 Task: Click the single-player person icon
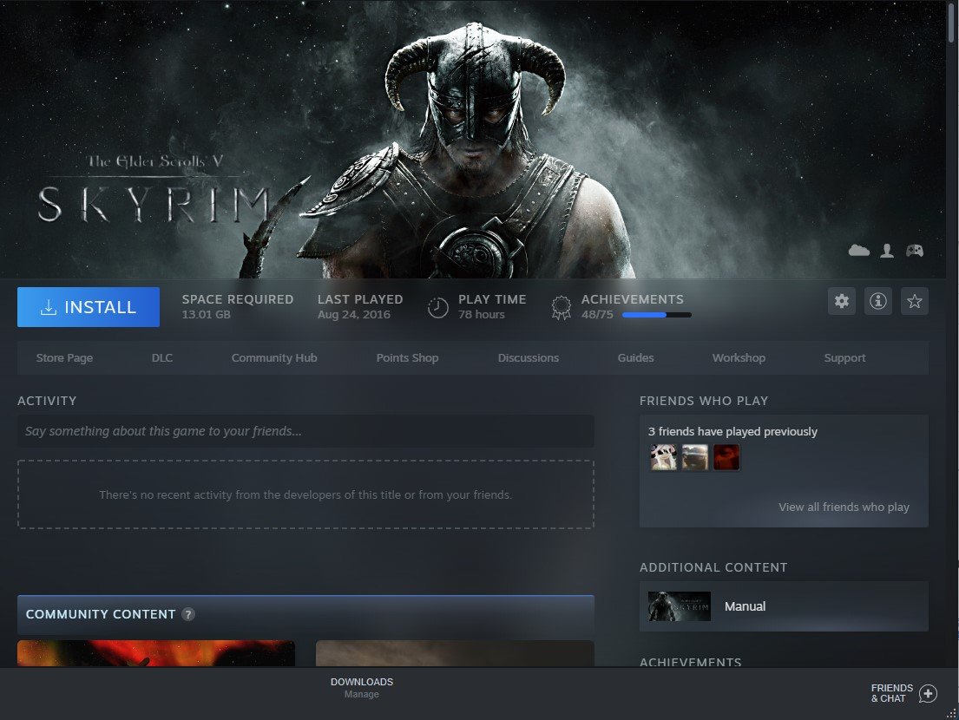point(887,251)
